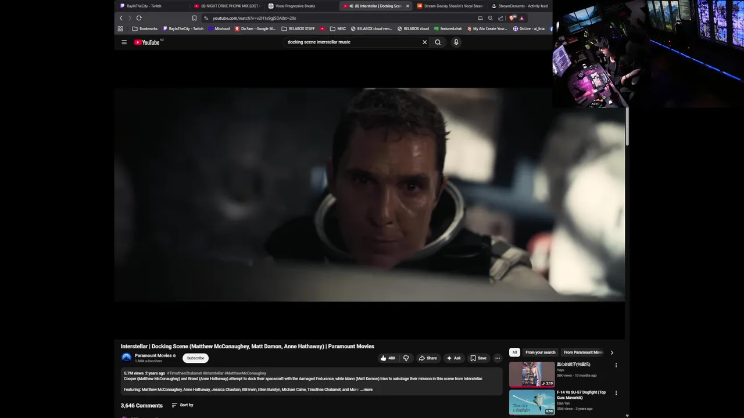Click the Ask button under video

coord(453,358)
